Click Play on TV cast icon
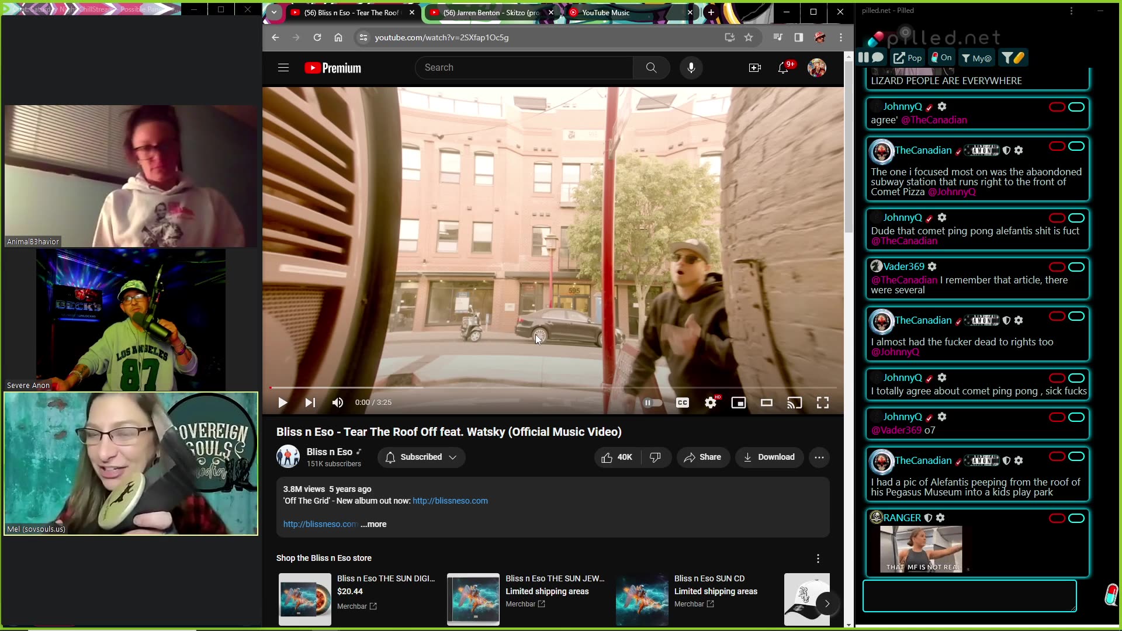 [x=794, y=403]
